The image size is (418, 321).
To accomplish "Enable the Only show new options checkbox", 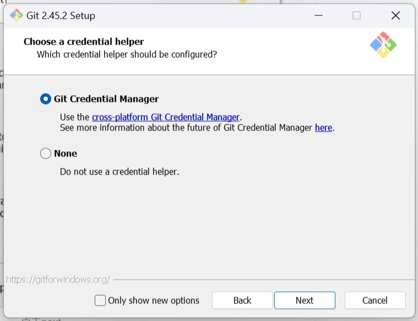I will coord(100,301).
